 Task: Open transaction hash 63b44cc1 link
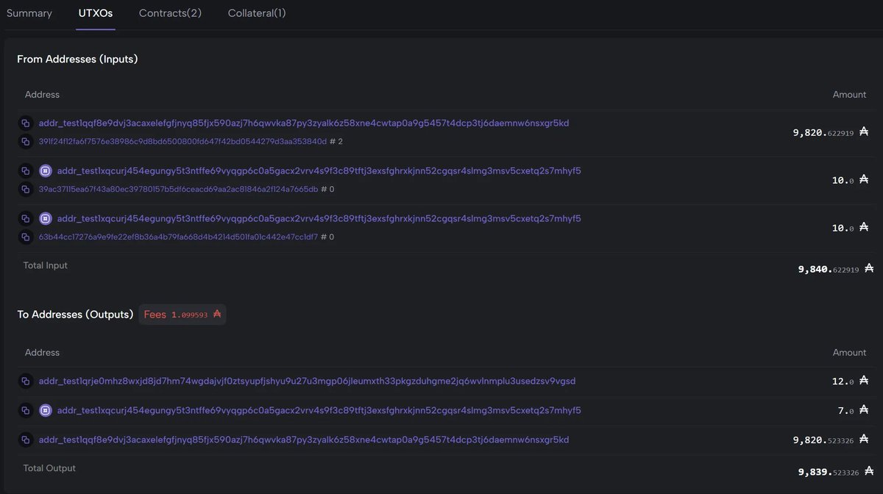[x=178, y=237]
